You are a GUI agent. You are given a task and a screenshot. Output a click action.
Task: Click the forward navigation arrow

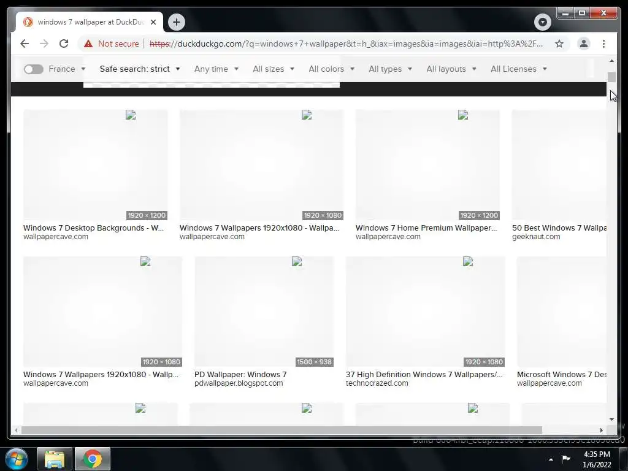coord(44,44)
